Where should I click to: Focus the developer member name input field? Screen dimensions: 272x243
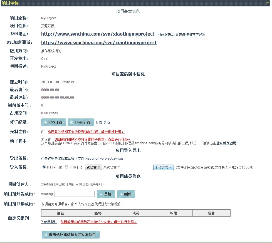click(x=75, y=194)
